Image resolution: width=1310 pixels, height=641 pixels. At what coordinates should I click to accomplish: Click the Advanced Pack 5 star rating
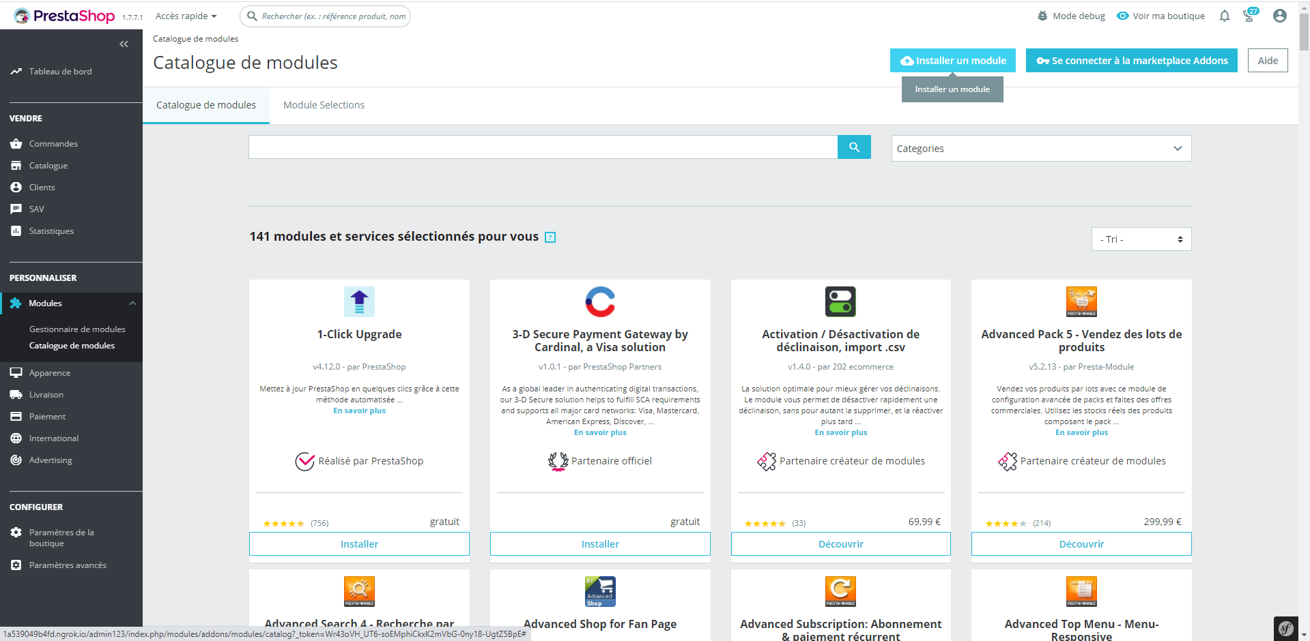coord(1006,524)
